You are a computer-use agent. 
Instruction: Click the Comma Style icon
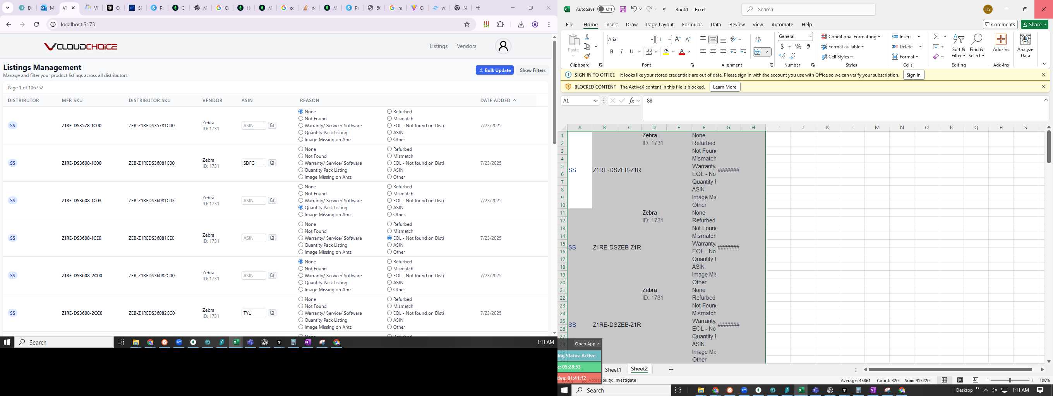pos(808,46)
